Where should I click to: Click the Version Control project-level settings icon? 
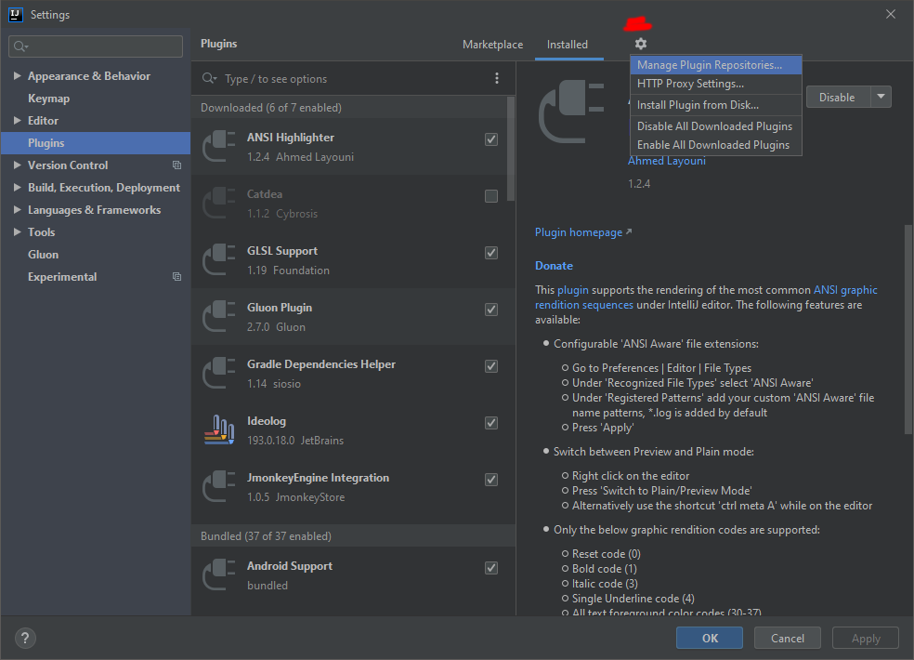(x=176, y=165)
